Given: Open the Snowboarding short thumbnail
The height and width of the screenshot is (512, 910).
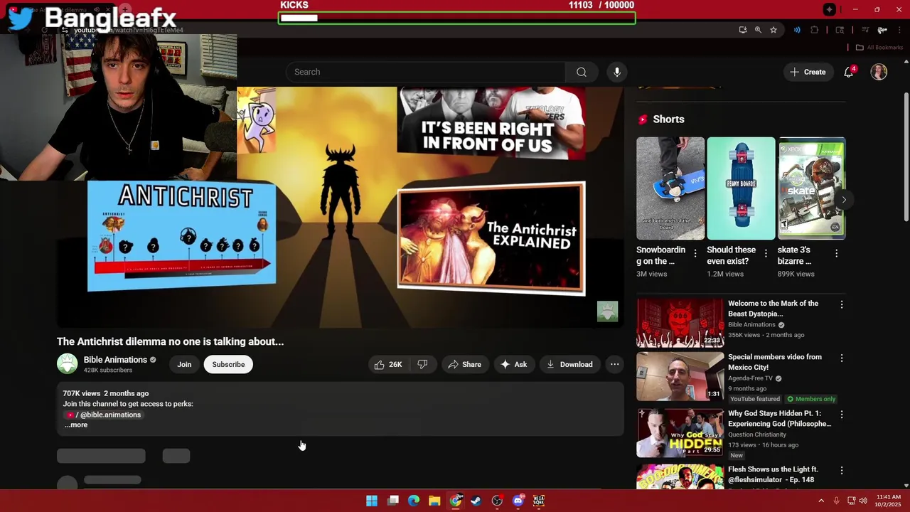Looking at the screenshot, I should point(670,188).
